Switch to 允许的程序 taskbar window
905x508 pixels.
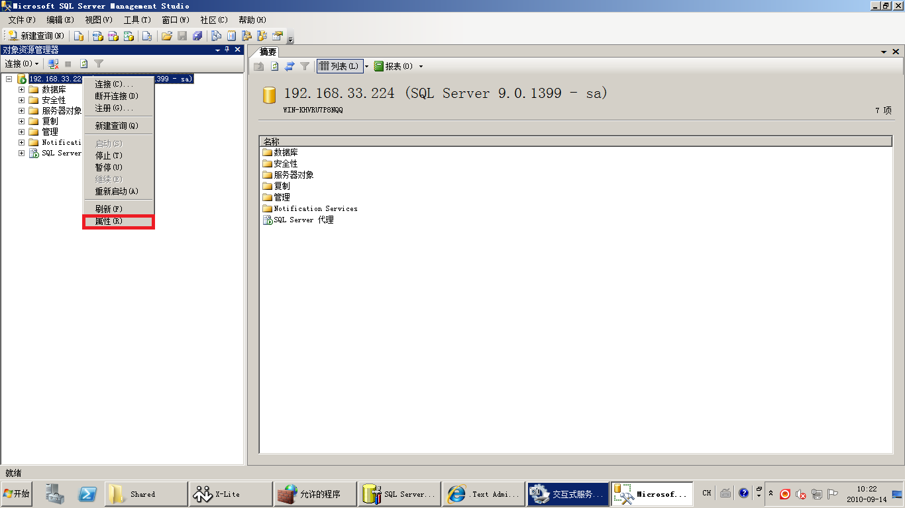315,494
